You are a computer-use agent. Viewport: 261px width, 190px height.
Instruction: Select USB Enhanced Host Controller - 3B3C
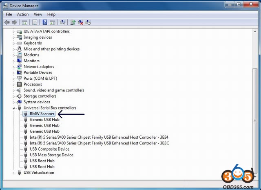tap(100, 143)
